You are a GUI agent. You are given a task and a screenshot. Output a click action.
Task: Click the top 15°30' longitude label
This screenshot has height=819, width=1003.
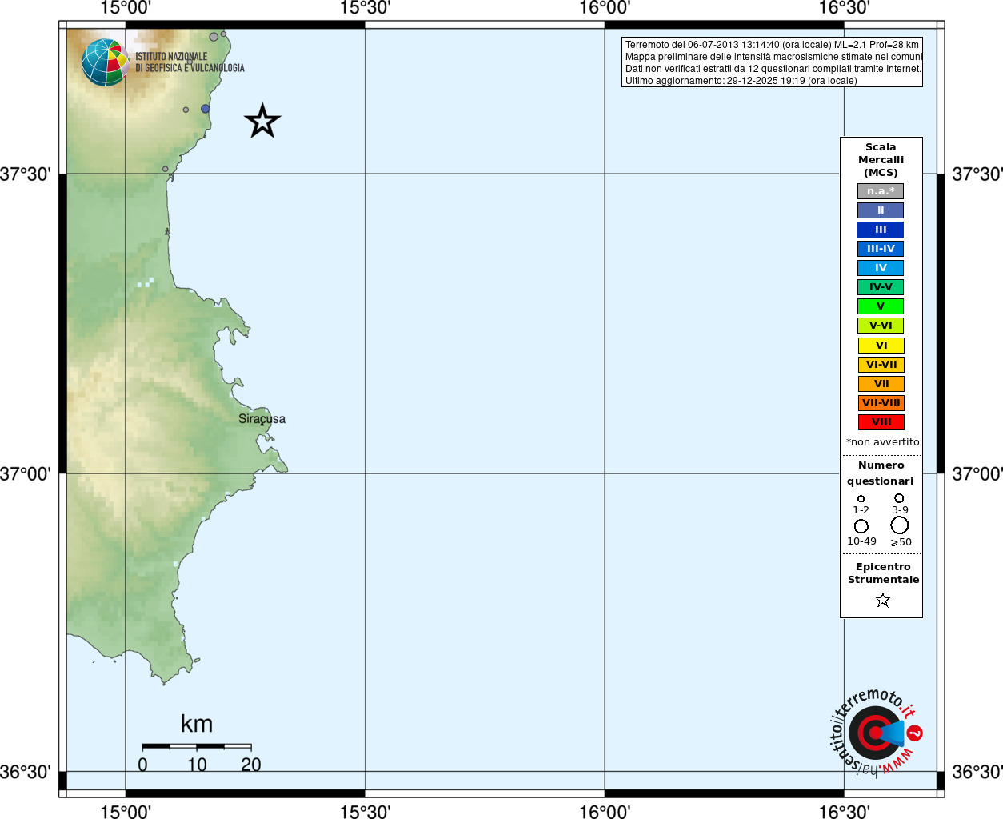[x=366, y=8]
